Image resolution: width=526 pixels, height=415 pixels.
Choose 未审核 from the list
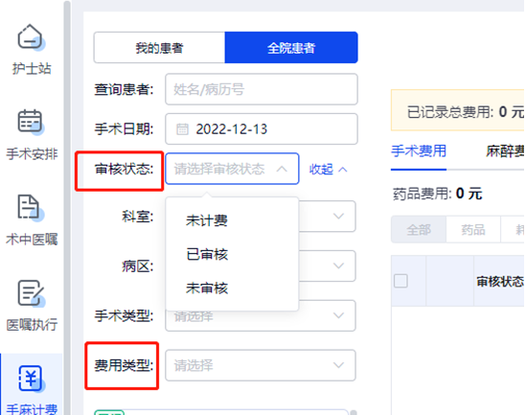(207, 288)
